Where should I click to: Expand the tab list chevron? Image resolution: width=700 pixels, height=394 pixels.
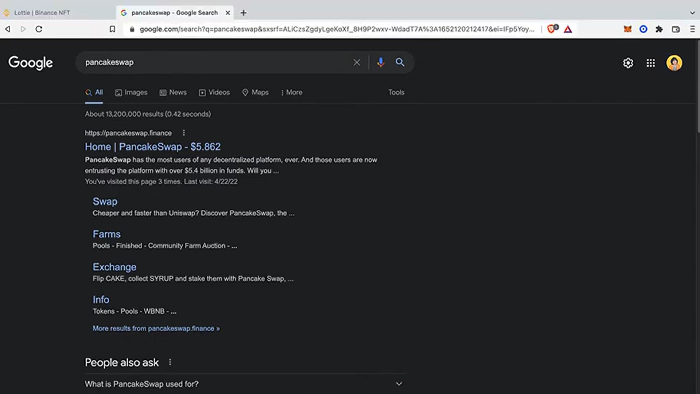692,13
